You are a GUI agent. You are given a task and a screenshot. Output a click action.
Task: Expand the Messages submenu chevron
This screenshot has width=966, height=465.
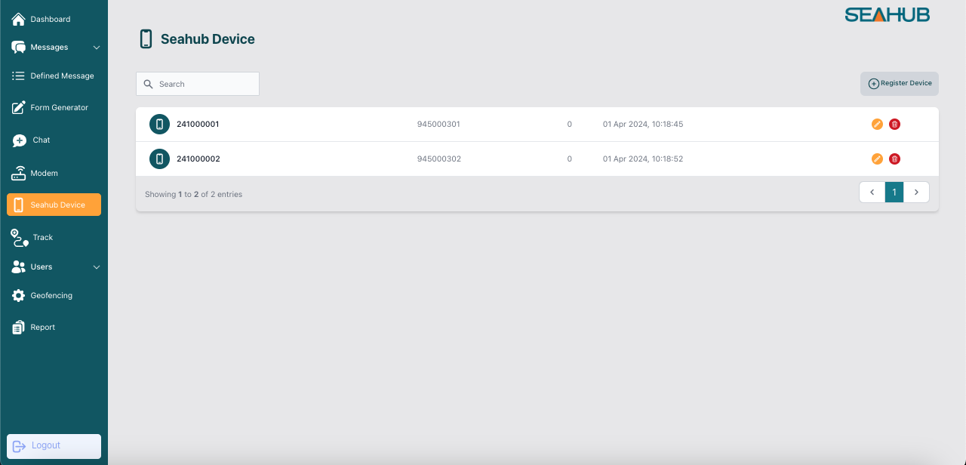pyautogui.click(x=97, y=48)
